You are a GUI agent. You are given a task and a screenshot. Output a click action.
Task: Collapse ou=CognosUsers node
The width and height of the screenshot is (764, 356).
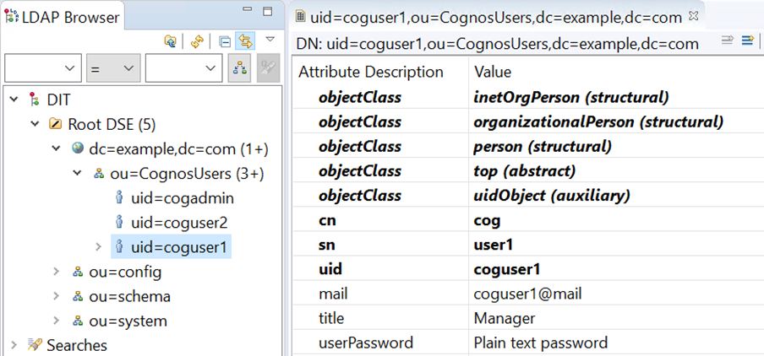click(77, 174)
